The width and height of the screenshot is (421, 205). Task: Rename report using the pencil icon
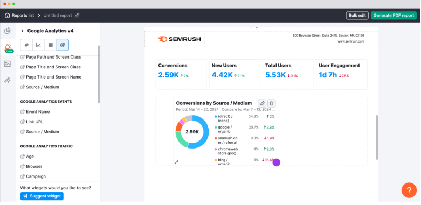point(77,15)
